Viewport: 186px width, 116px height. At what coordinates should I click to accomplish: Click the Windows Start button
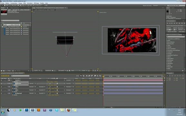point(3,112)
